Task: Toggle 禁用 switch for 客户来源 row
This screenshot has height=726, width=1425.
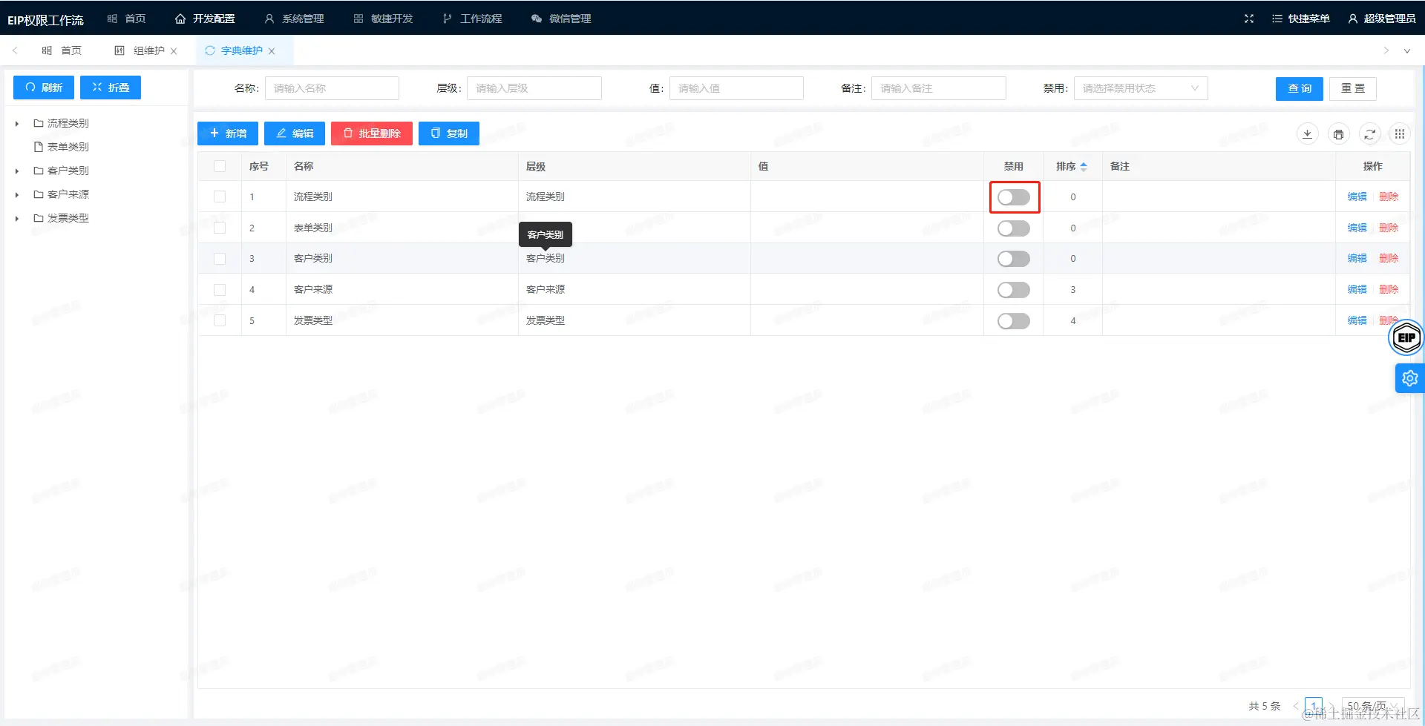Action: [1014, 290]
